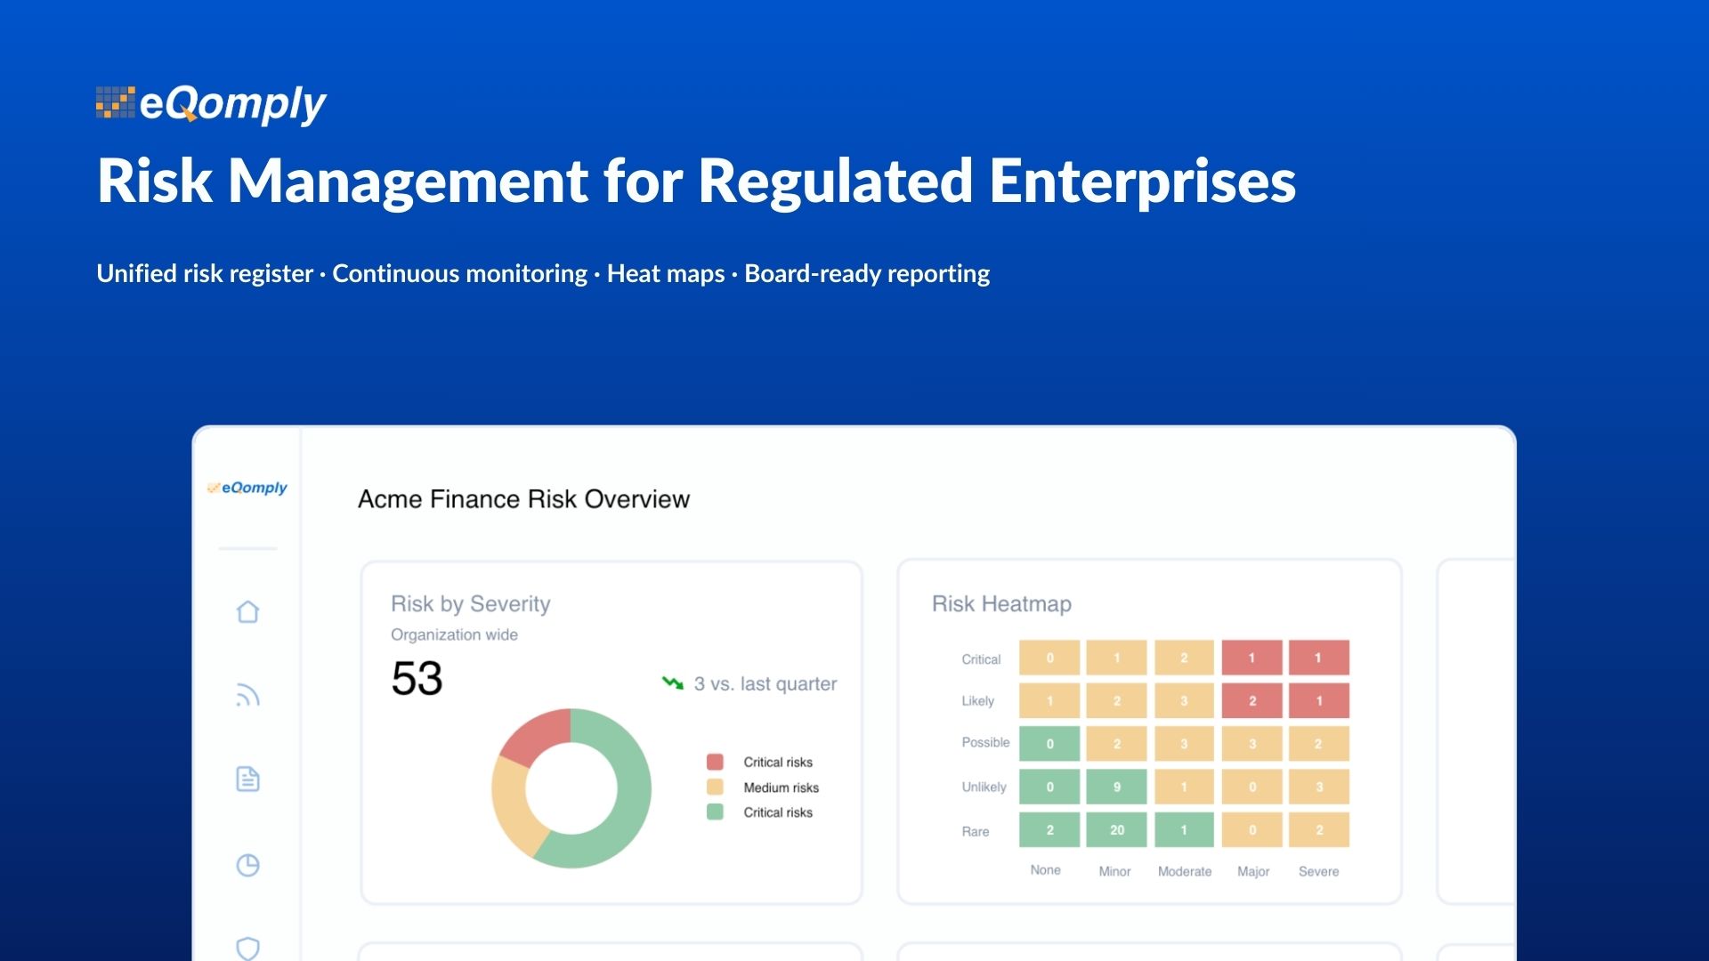Open the Home icon in sidebar
The image size is (1709, 961).
coord(247,611)
